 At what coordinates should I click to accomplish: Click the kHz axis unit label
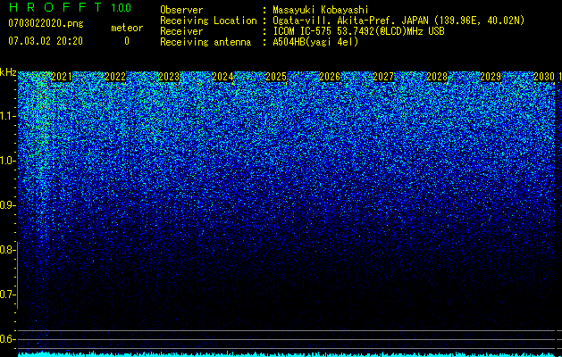(x=8, y=72)
